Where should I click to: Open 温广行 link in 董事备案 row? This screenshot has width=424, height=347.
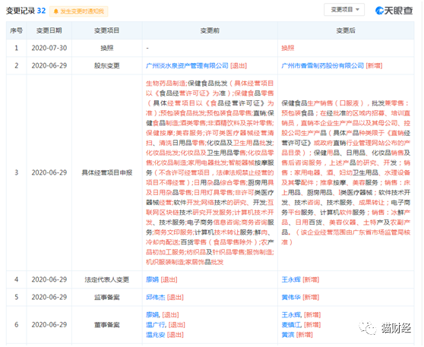tap(156, 324)
